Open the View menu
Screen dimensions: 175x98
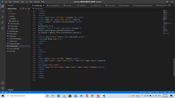pos(22,2)
